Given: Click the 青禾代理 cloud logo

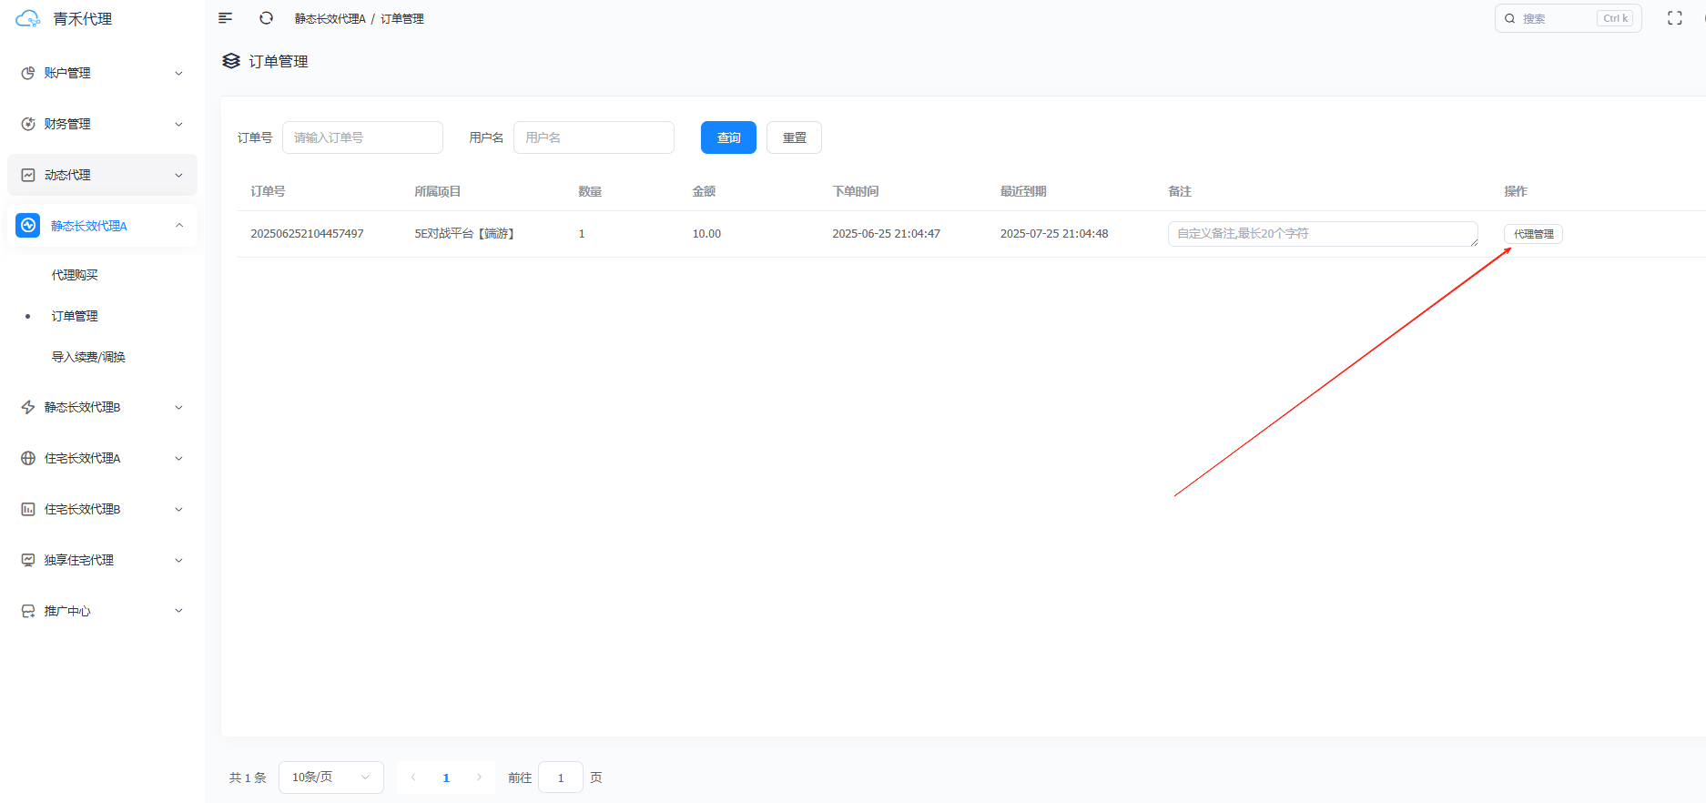Looking at the screenshot, I should point(28,19).
